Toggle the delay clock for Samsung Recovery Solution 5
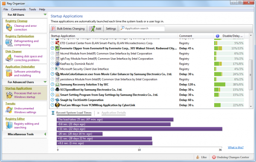Viewport: 256px width, 162px height. pyautogui.click(x=52, y=84)
